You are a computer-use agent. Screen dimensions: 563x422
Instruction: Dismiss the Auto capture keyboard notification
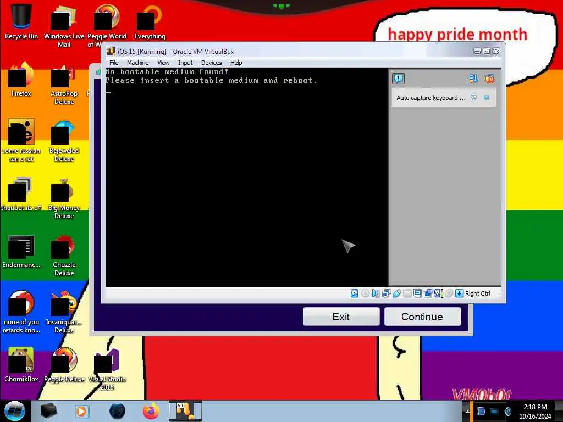coord(487,97)
